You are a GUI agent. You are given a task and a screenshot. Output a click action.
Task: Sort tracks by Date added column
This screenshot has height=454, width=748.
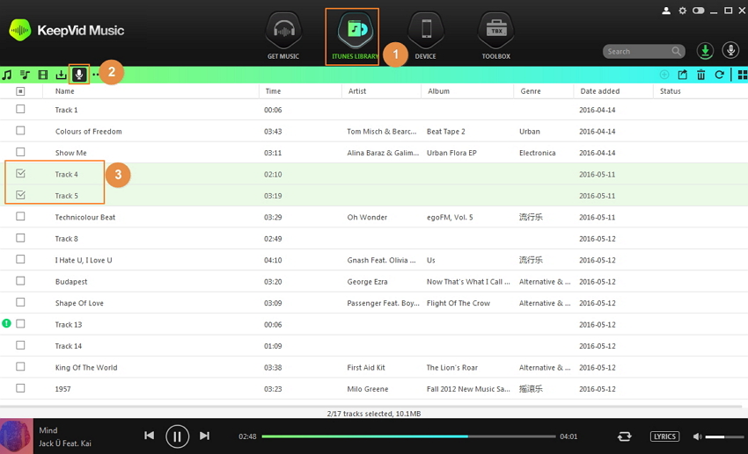[598, 91]
